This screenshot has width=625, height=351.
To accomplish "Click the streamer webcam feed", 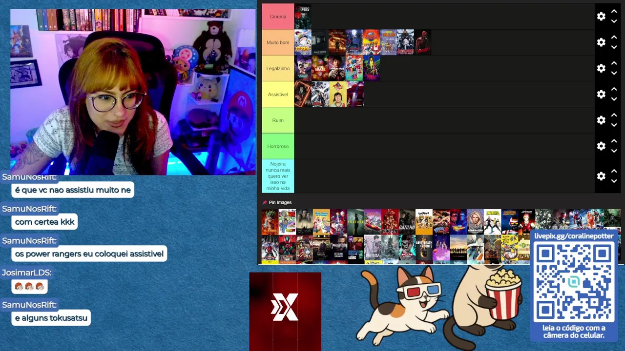I will point(133,92).
